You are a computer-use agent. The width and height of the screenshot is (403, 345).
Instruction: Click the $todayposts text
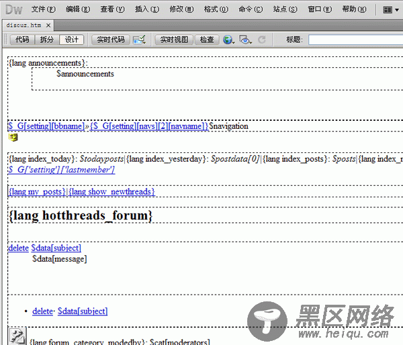point(101,159)
